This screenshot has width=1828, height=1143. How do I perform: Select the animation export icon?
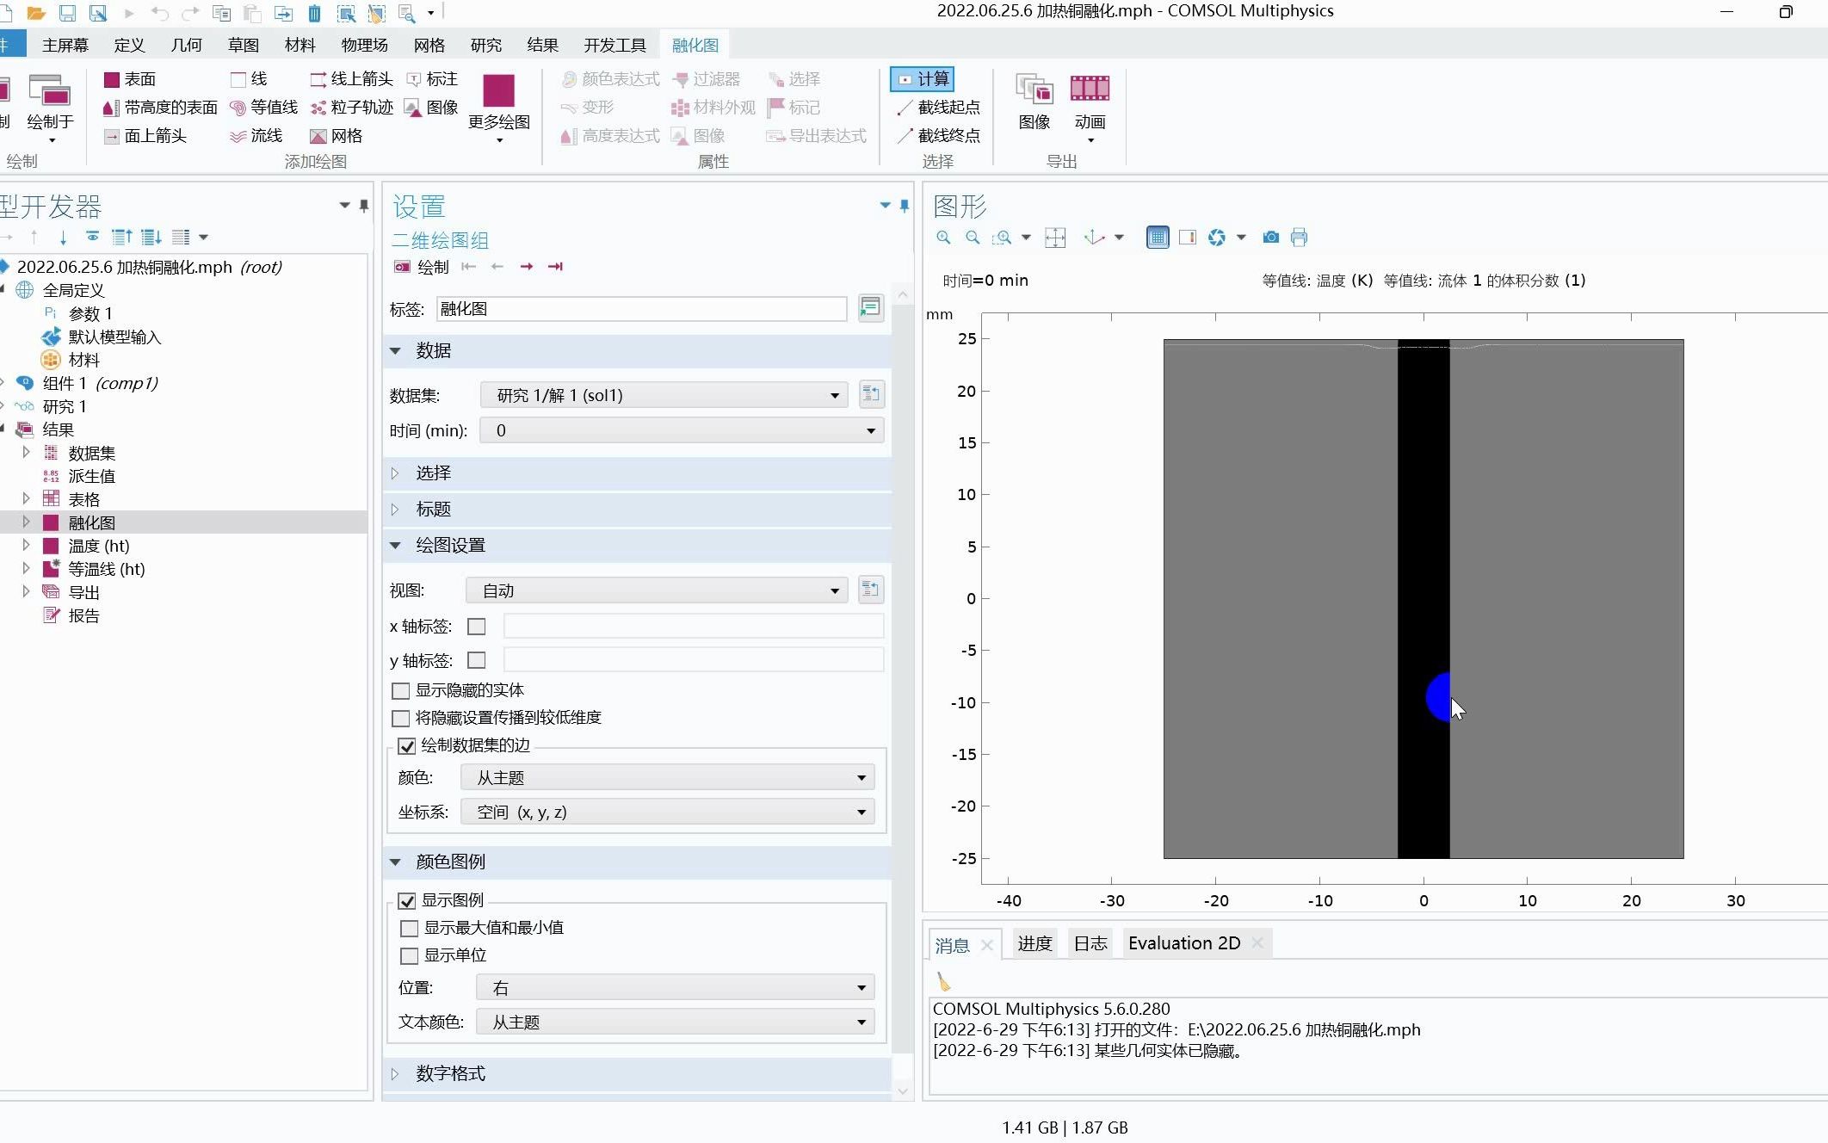[x=1090, y=99]
